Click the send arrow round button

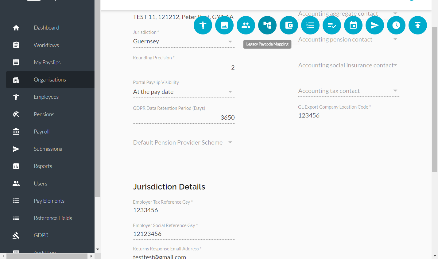click(375, 25)
